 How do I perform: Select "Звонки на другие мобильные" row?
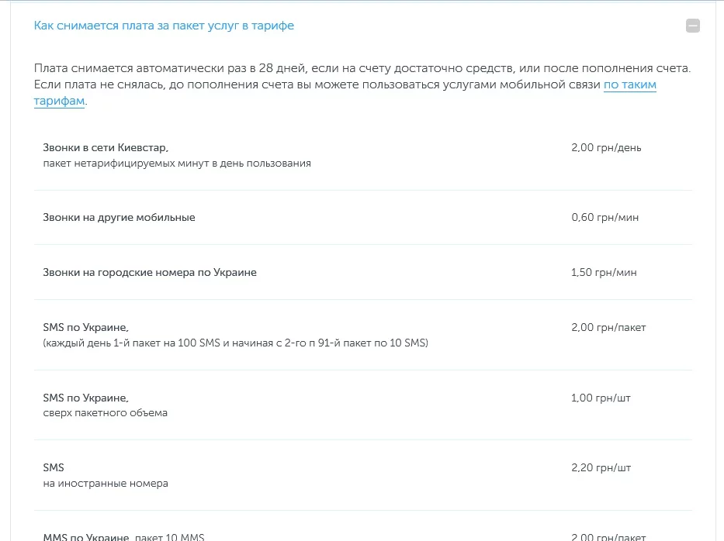click(x=119, y=217)
